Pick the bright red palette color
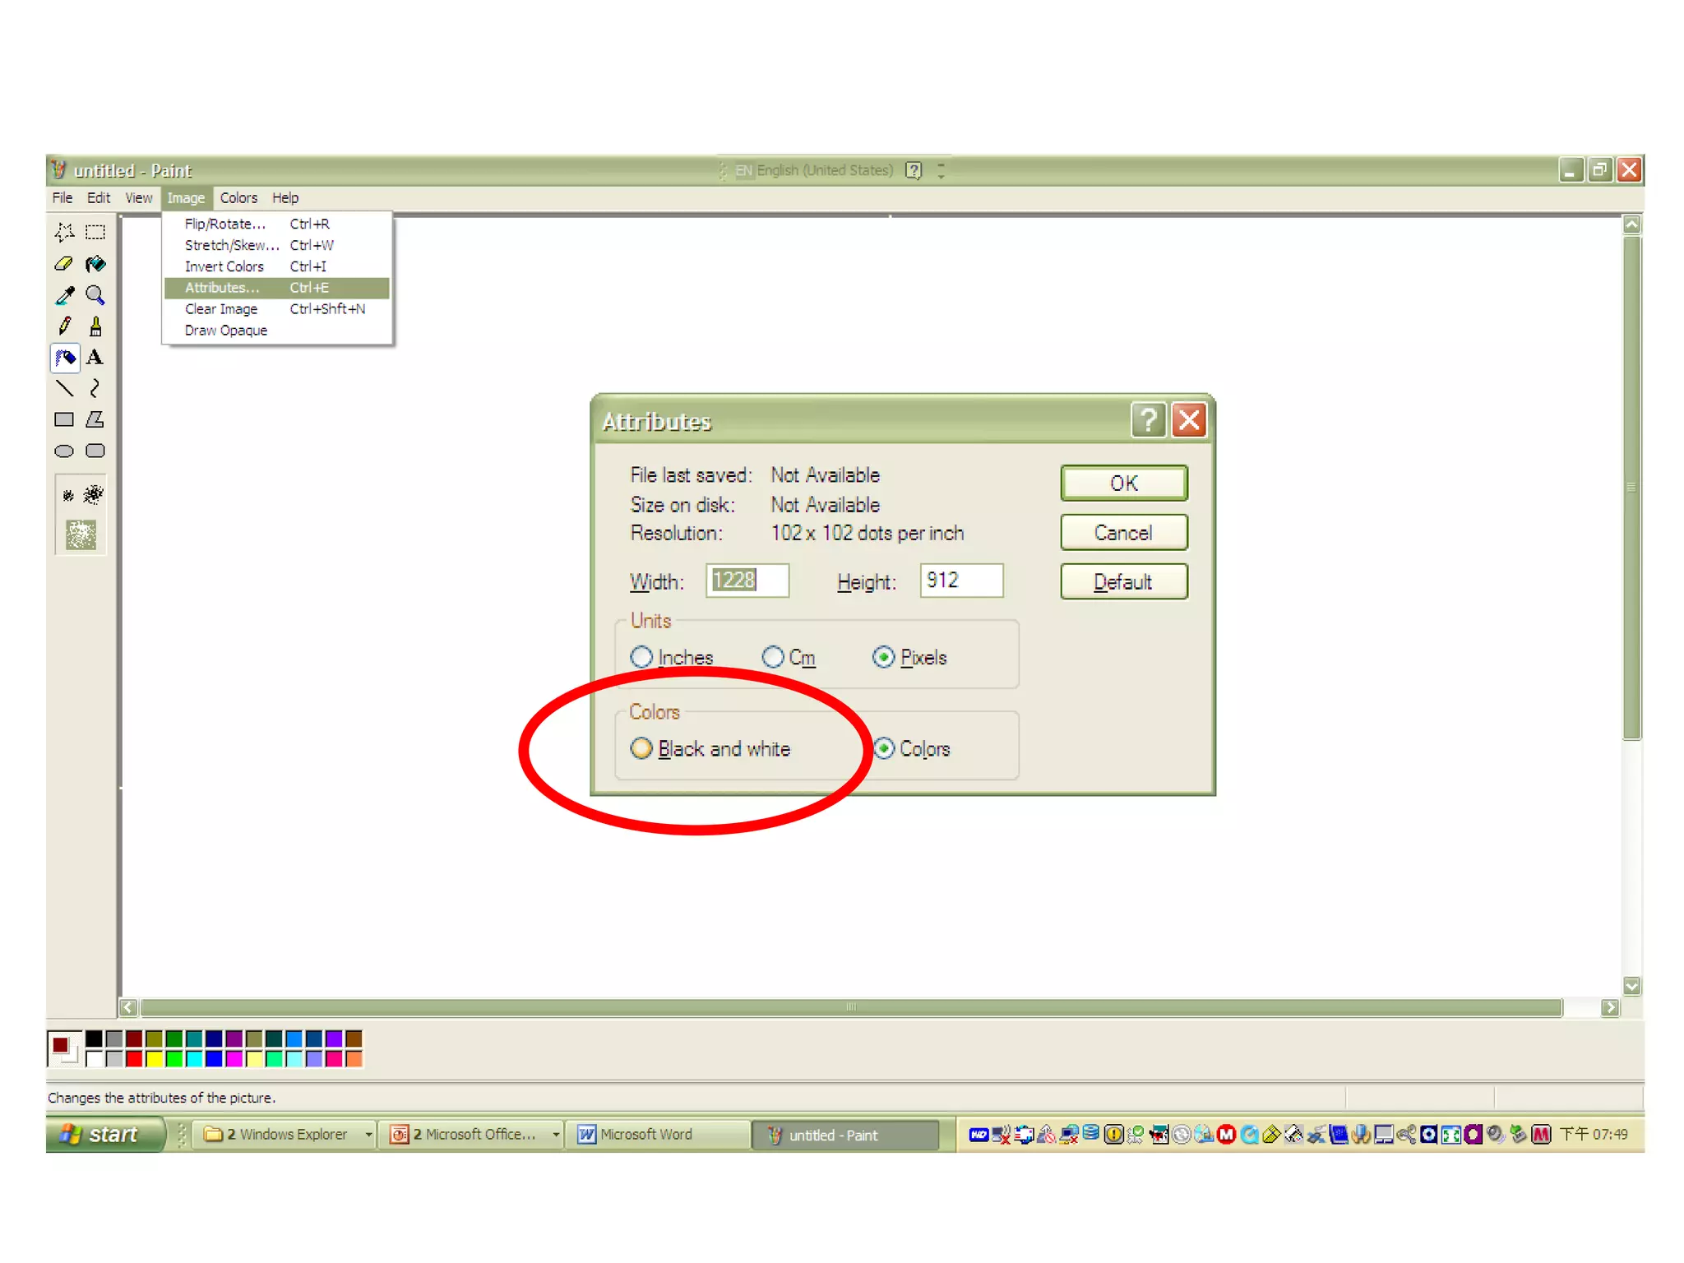Viewport: 1684px width, 1263px height. tap(134, 1059)
